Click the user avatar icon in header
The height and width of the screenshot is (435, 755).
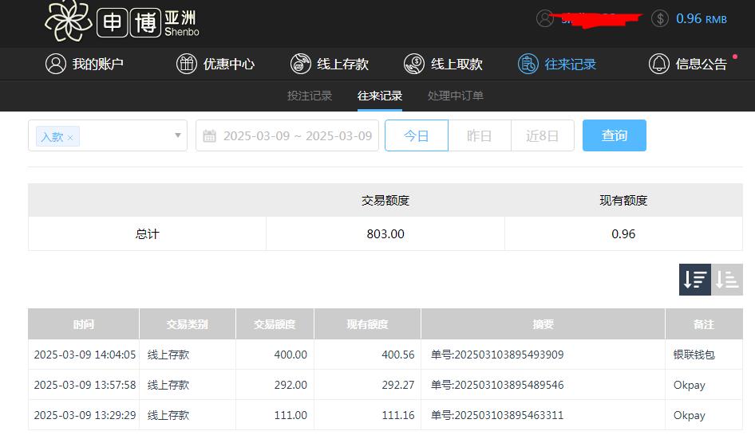(x=545, y=19)
